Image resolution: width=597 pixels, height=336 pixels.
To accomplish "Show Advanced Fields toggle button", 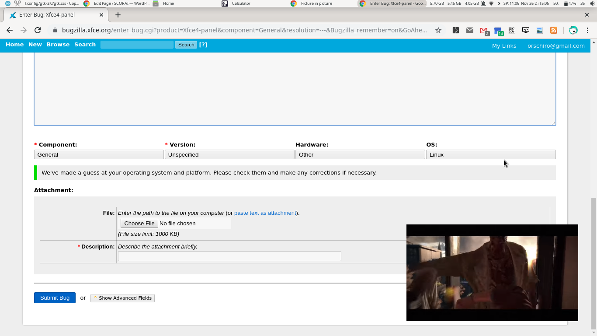I will click(x=122, y=298).
